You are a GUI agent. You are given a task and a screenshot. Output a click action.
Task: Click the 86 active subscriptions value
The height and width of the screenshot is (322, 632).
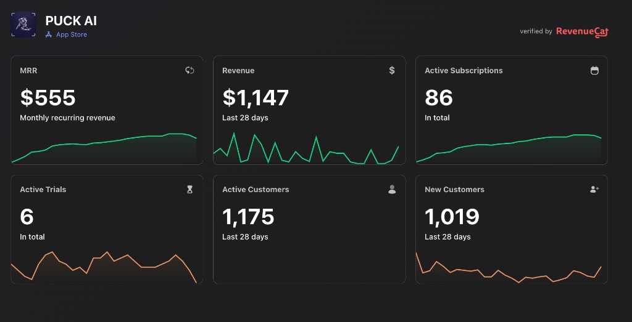tap(439, 98)
